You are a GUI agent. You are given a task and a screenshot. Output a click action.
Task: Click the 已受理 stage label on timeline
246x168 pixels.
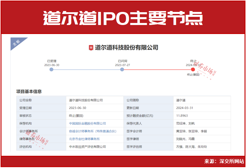(x=52, y=61)
